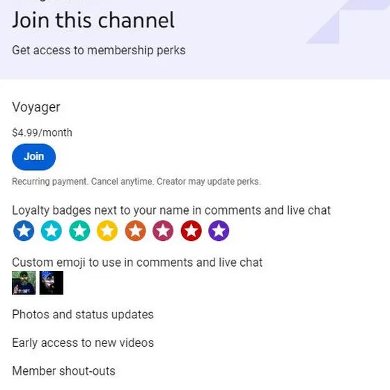
Task: Select the dark blue star loyalty badge
Action: 24,231
